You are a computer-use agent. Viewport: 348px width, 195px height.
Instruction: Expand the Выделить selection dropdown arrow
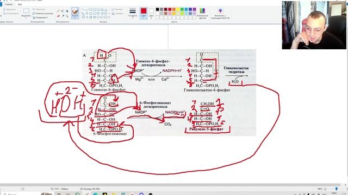(26, 18)
